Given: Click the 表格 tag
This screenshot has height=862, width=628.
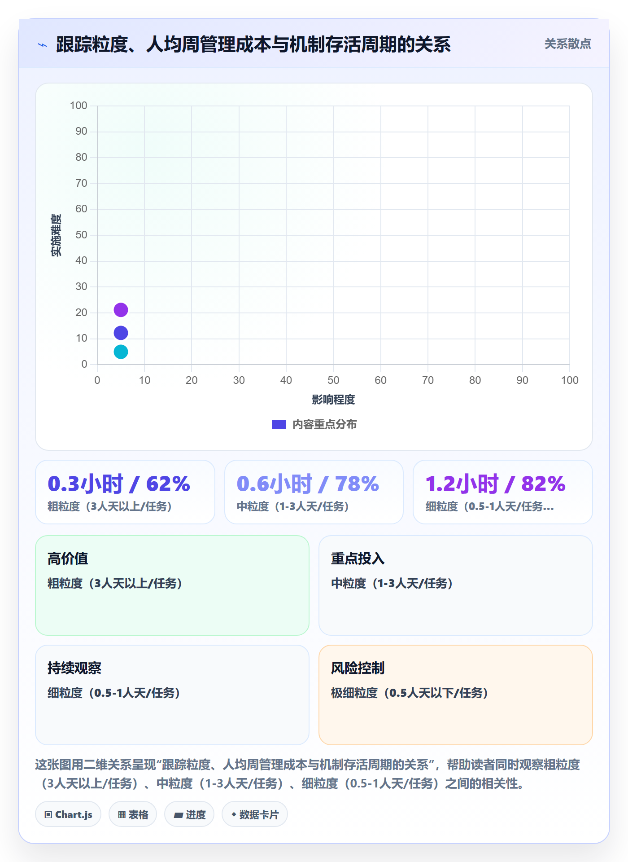Looking at the screenshot, I should pyautogui.click(x=133, y=814).
